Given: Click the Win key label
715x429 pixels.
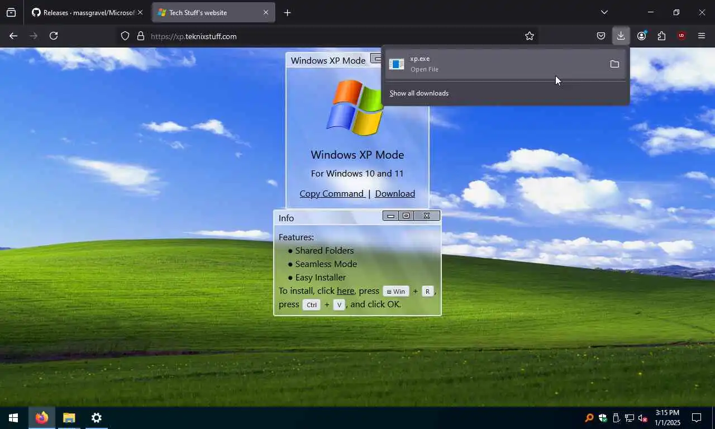Looking at the screenshot, I should click(x=396, y=292).
